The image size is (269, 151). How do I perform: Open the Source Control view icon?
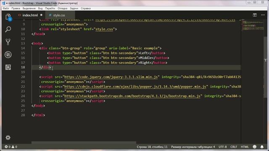pos(8,42)
